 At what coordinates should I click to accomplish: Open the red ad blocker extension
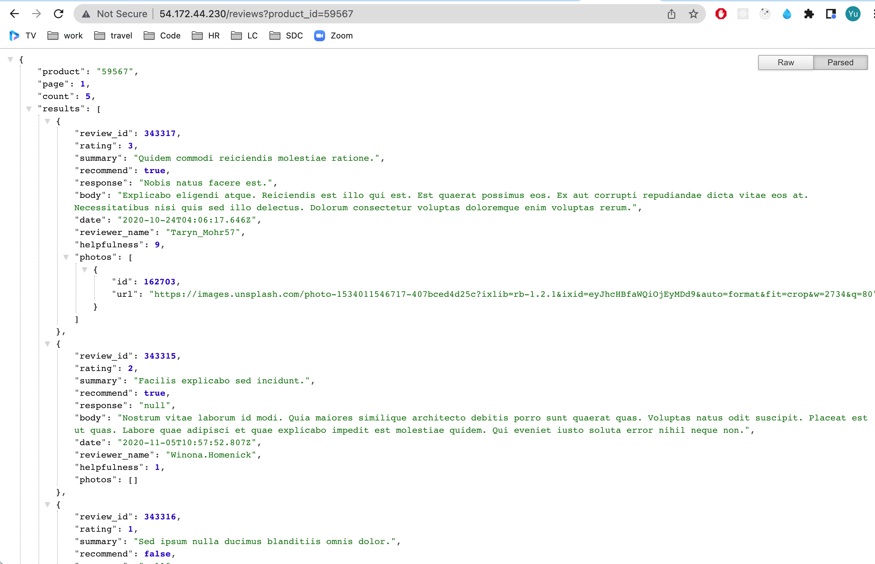pyautogui.click(x=721, y=14)
